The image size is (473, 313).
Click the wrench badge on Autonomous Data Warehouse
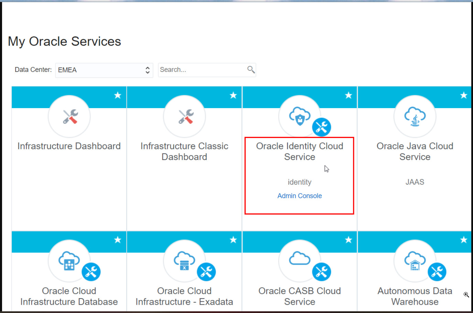click(437, 272)
